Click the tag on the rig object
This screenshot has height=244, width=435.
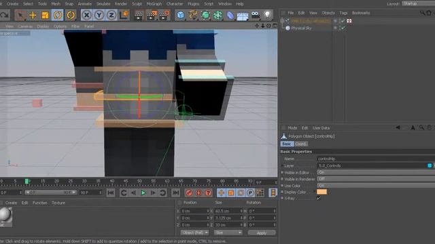349,21
